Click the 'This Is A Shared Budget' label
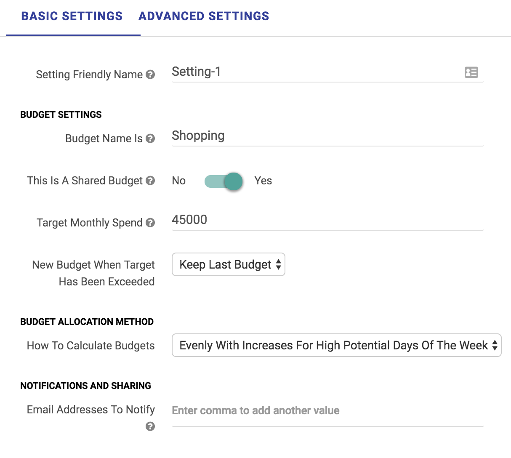 [85, 181]
